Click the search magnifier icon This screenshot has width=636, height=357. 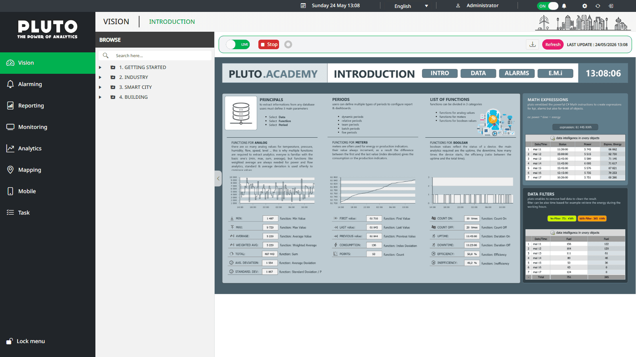tap(106, 56)
